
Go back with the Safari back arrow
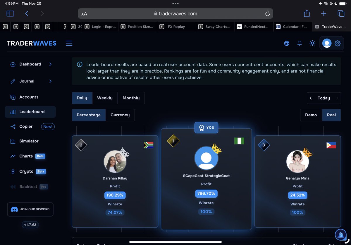(27, 13)
